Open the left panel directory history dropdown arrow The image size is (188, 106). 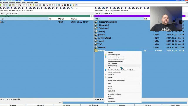[x=93, y=16]
